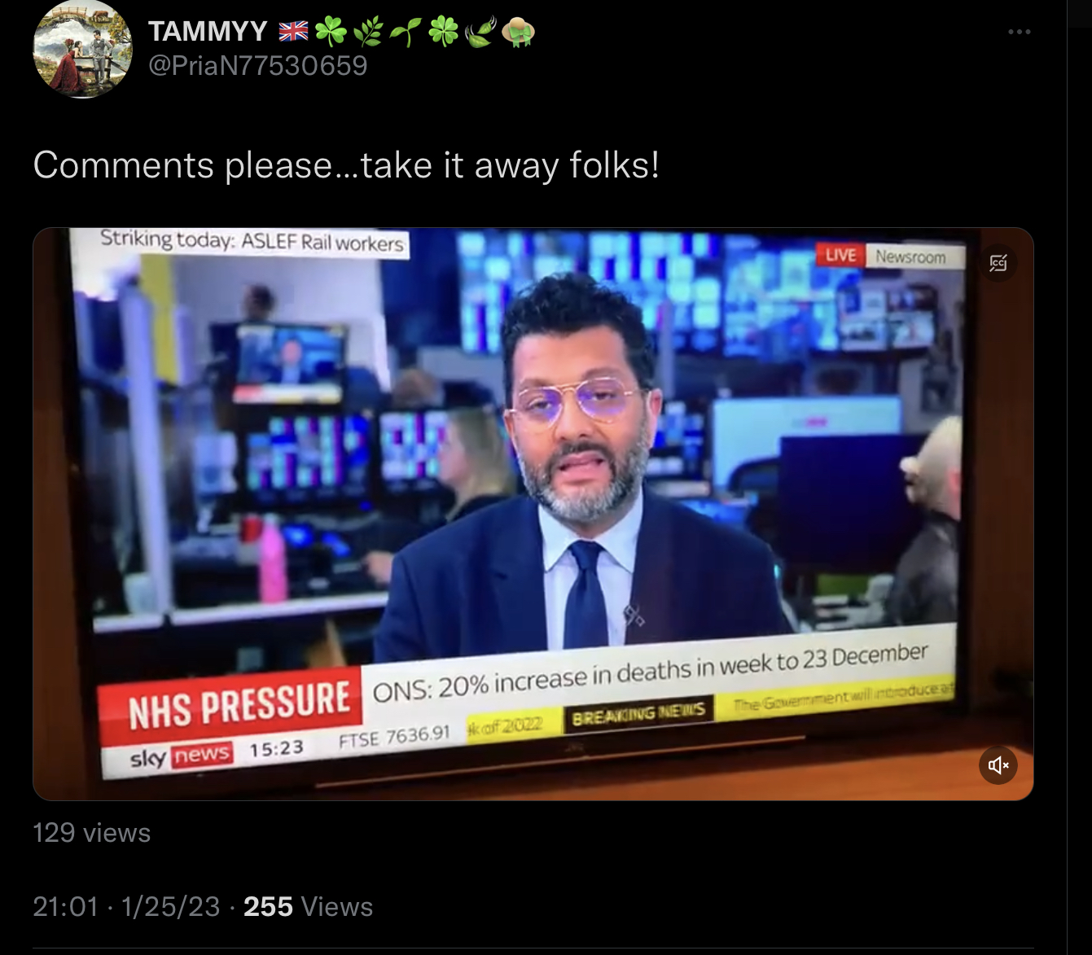This screenshot has height=955, width=1092.
Task: Click the 1/25/23 date link
Action: [170, 907]
